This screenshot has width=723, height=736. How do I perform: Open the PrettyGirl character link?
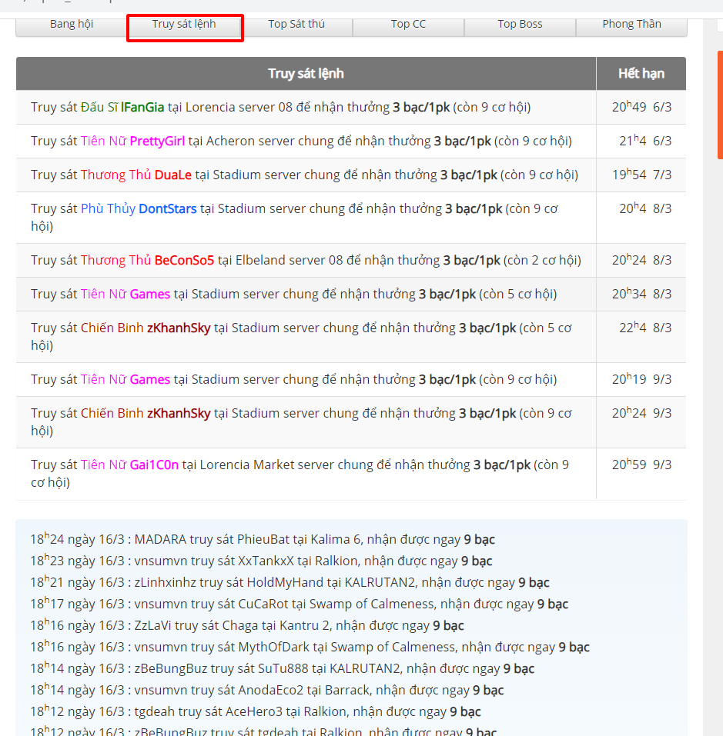pyautogui.click(x=157, y=142)
